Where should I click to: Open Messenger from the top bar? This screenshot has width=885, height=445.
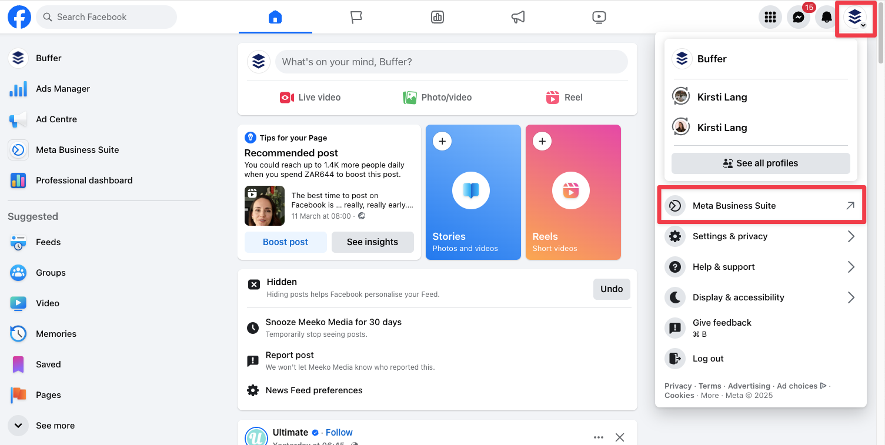(798, 17)
